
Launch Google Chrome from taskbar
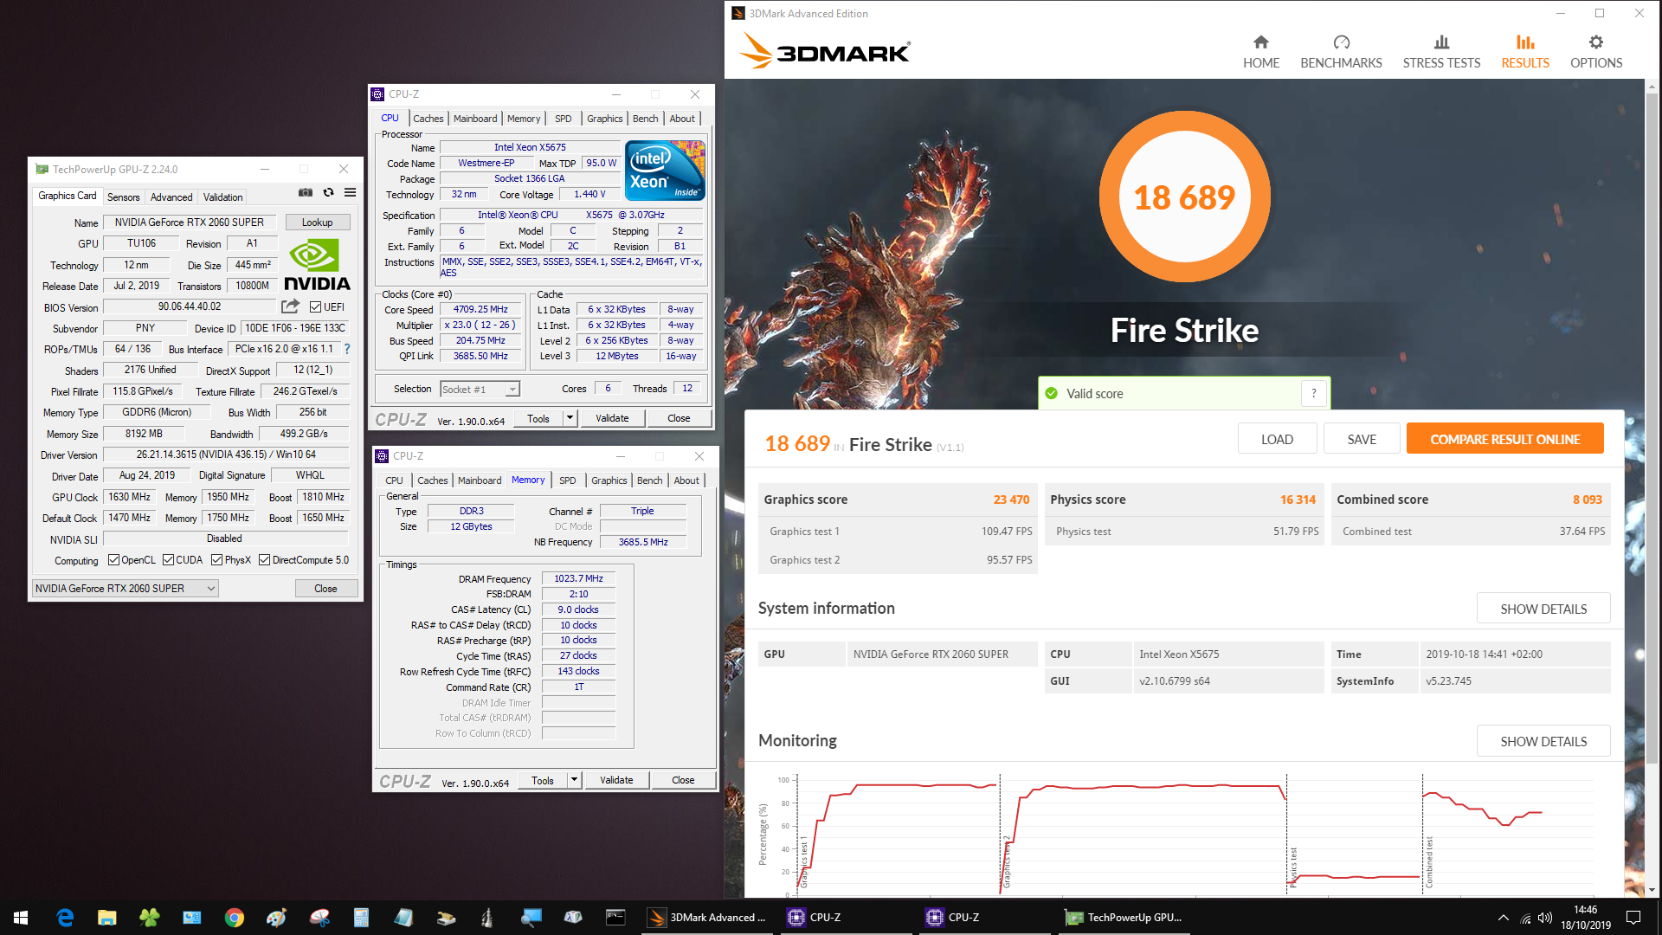(235, 918)
